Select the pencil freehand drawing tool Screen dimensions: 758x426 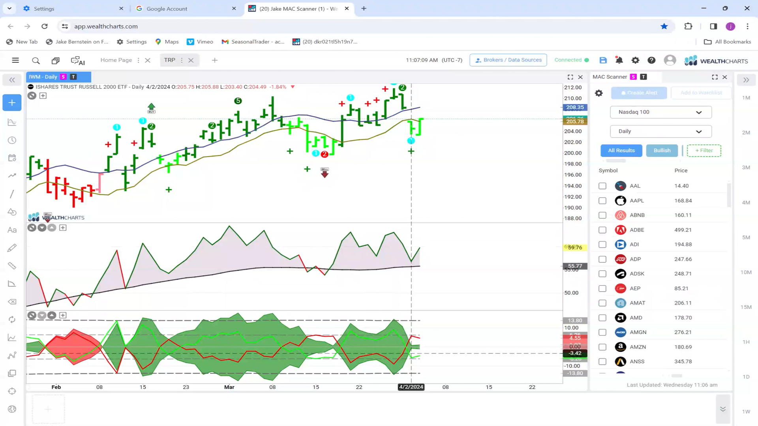(12, 248)
